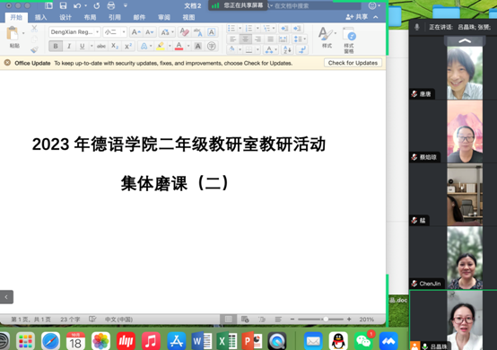
Task: Click the Check for Updates button
Action: pyautogui.click(x=353, y=63)
